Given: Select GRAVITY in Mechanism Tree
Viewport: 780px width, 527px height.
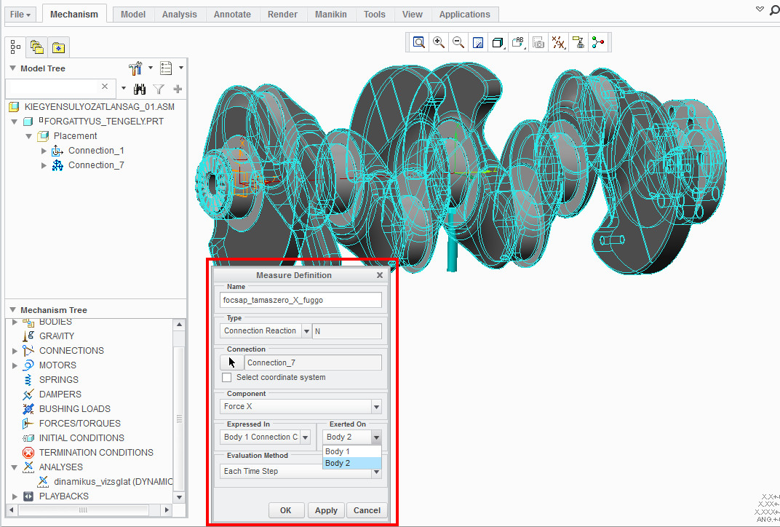Looking at the screenshot, I should coord(57,336).
